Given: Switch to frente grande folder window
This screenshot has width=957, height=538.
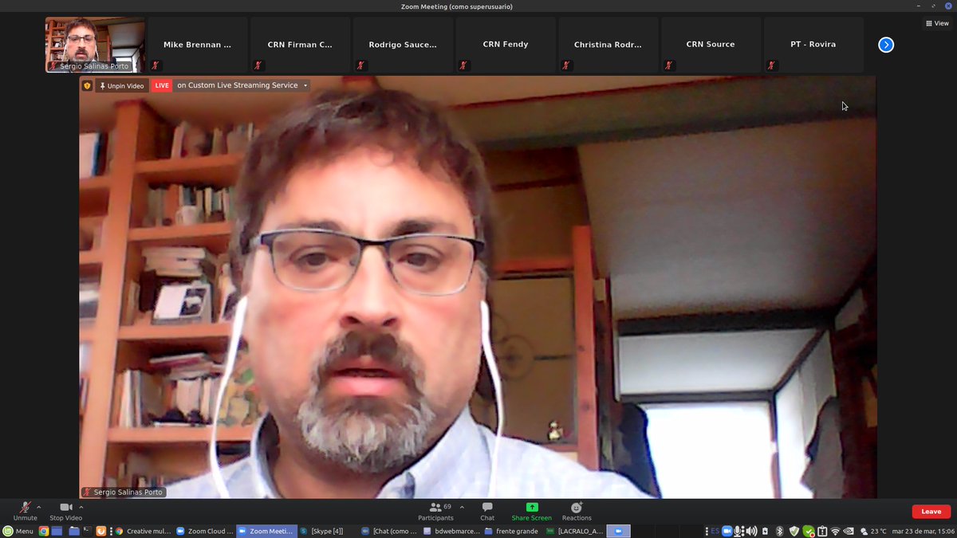Looking at the screenshot, I should pos(512,531).
